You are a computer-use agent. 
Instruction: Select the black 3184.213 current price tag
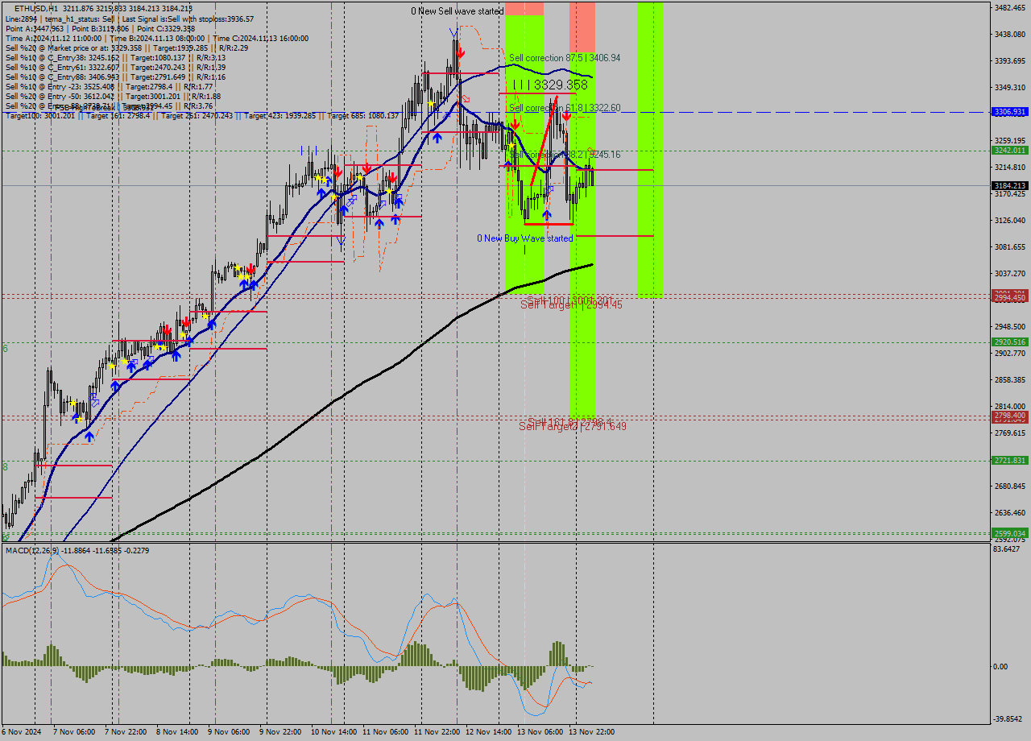[1010, 186]
